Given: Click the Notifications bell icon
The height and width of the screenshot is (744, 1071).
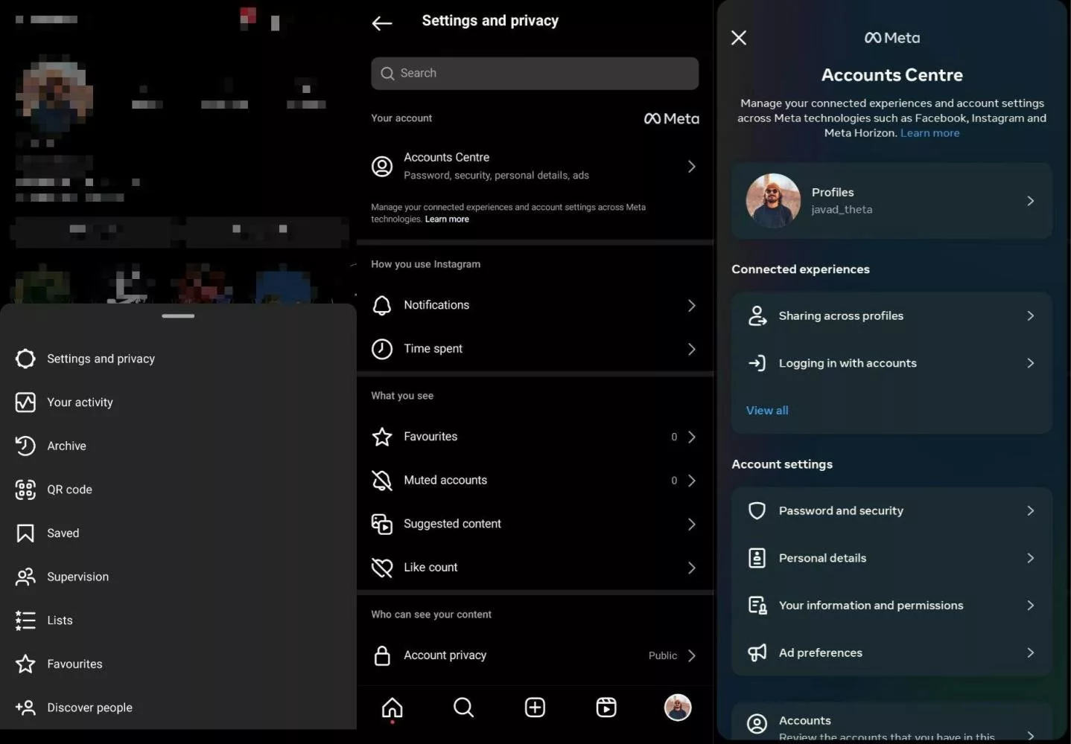Looking at the screenshot, I should pyautogui.click(x=382, y=306).
